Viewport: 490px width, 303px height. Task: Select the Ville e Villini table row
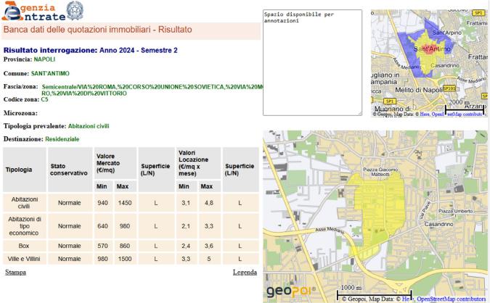point(131,258)
